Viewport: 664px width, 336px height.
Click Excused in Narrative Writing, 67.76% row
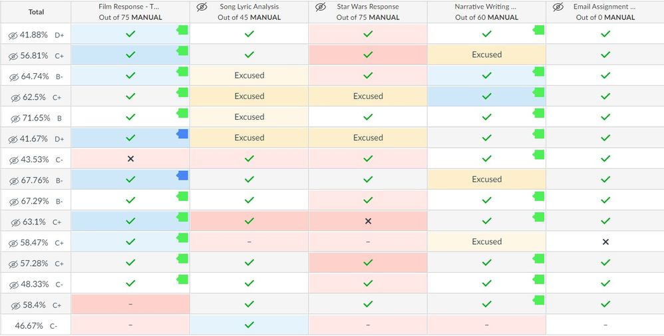click(486, 180)
